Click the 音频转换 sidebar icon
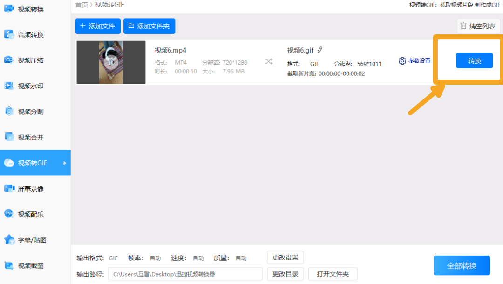The image size is (503, 284). tap(9, 34)
